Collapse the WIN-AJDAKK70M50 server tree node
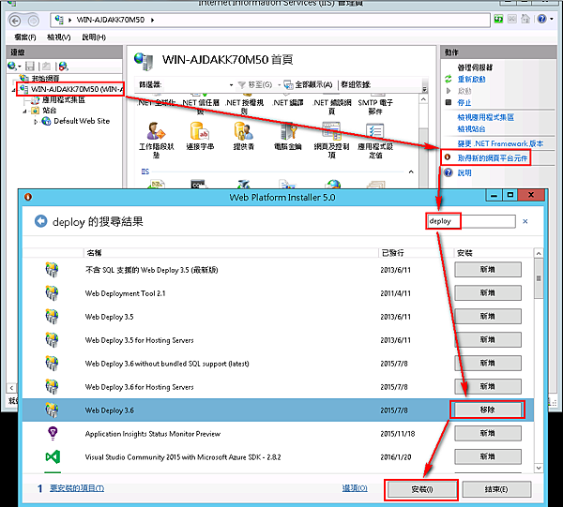The height and width of the screenshot is (507, 563). tap(14, 89)
